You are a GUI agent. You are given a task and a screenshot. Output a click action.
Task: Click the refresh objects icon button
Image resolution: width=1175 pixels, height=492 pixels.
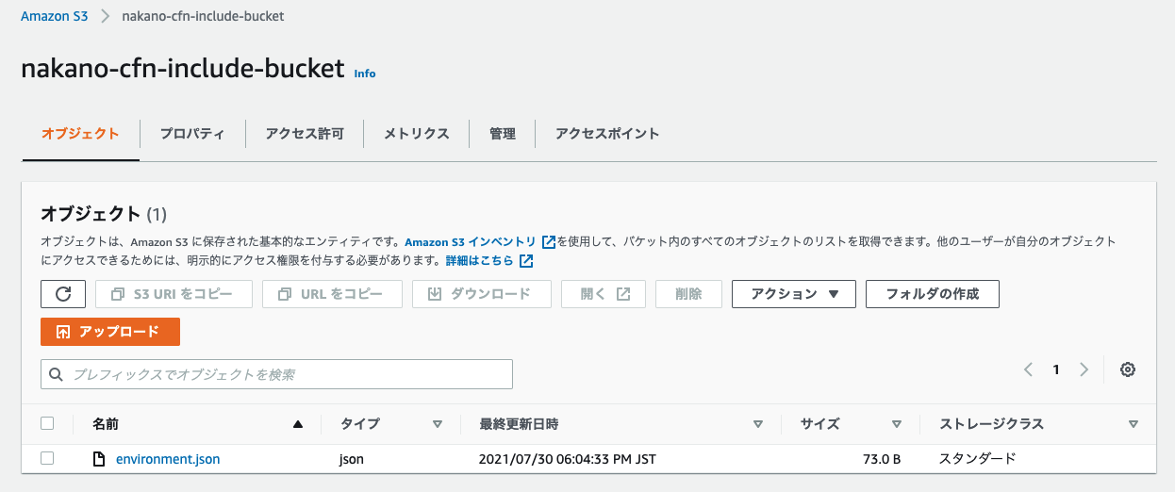click(x=63, y=294)
